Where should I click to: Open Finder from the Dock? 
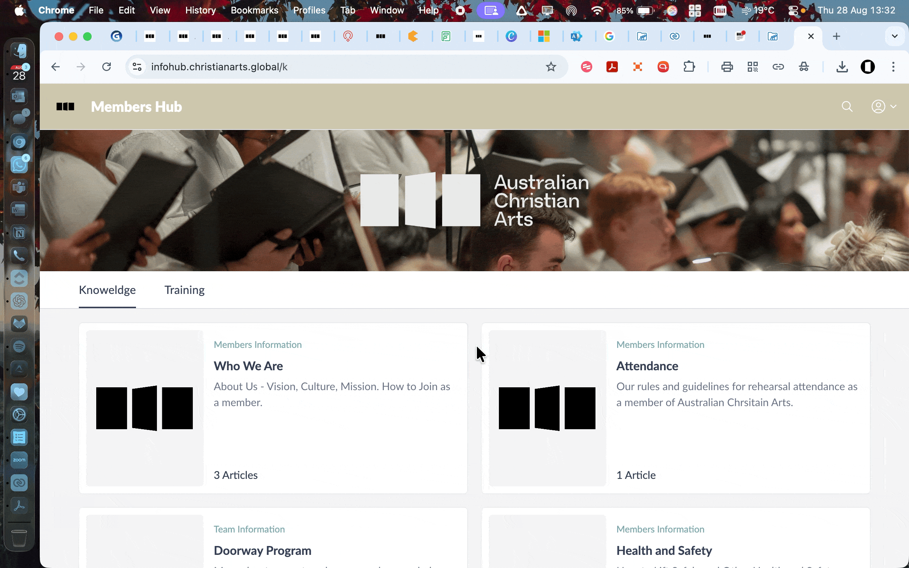[x=19, y=51]
